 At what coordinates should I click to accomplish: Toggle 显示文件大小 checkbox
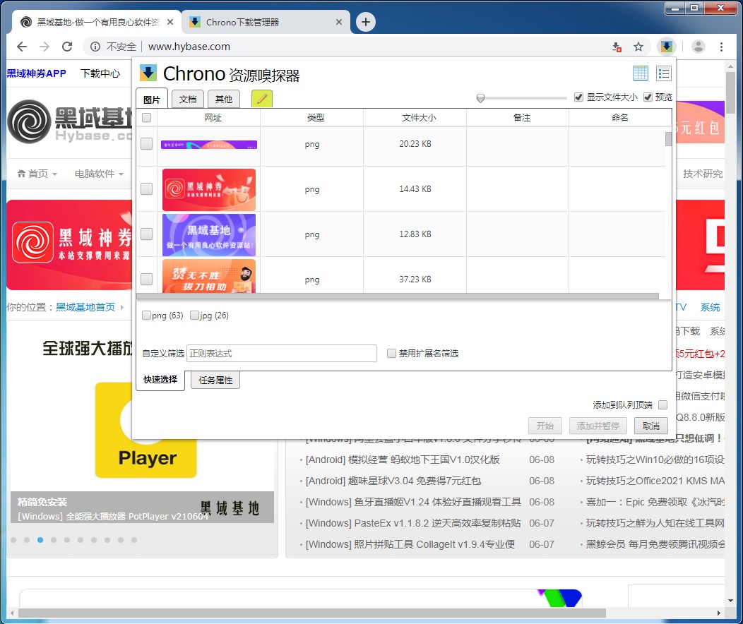578,97
